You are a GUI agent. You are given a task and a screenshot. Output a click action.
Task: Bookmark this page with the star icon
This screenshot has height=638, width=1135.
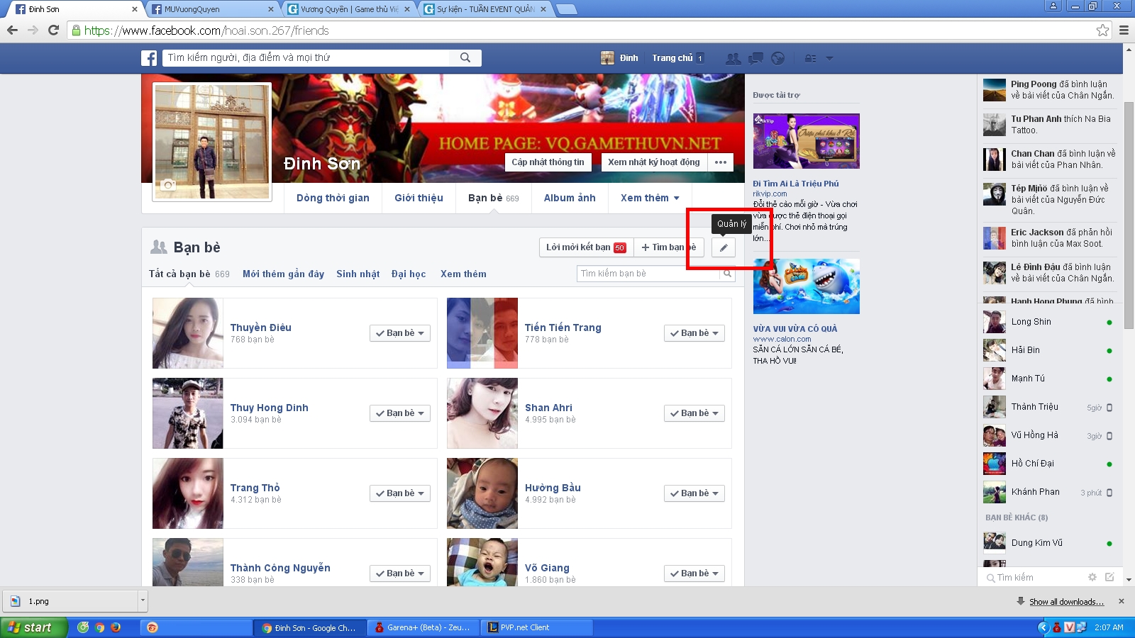[1102, 30]
